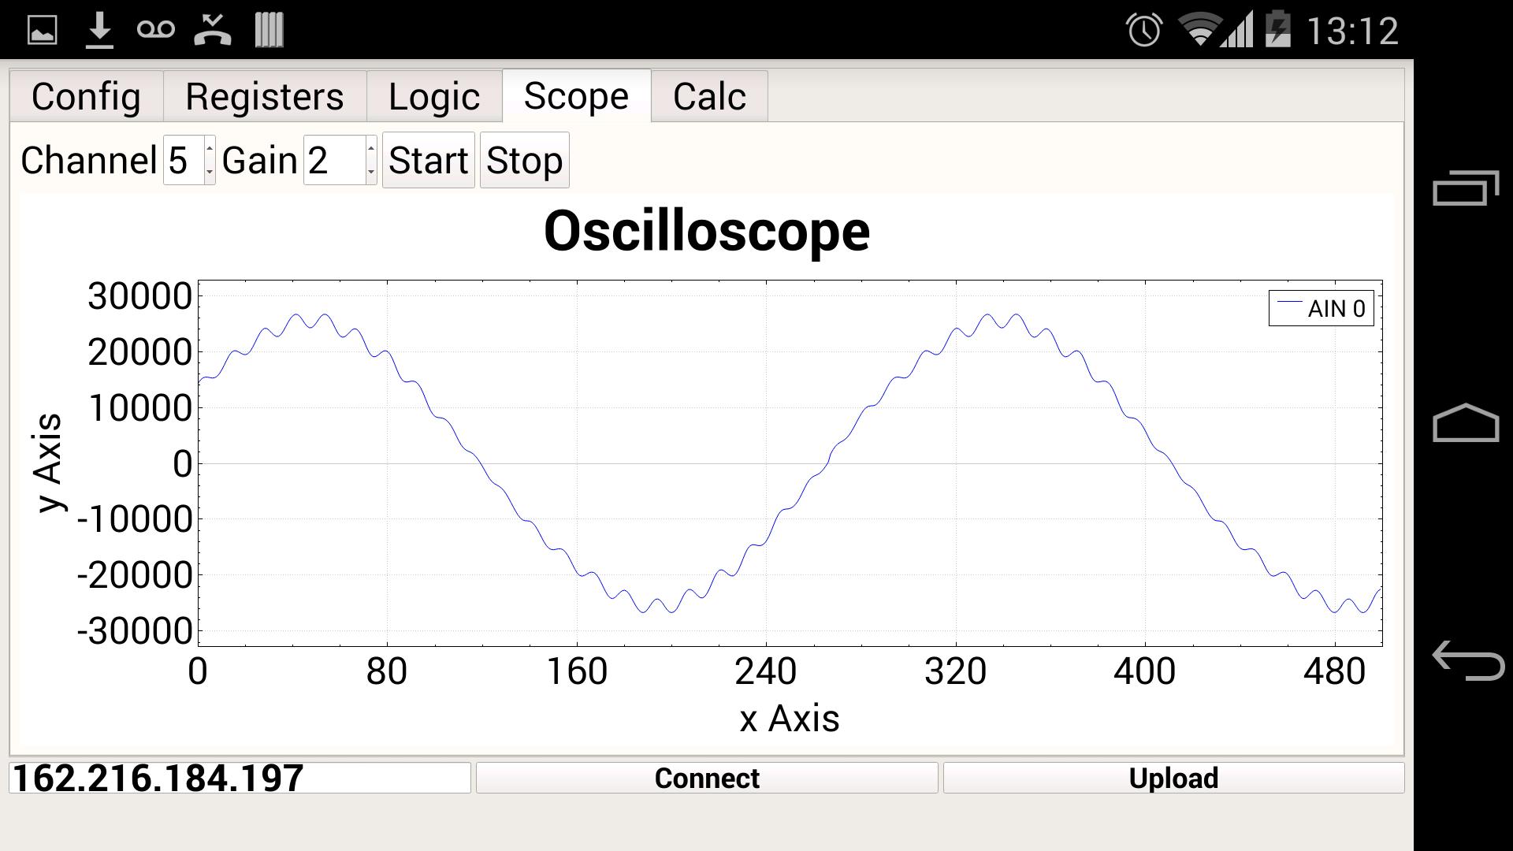Decrease Gain value with down arrow
1513x851 pixels.
tap(371, 172)
